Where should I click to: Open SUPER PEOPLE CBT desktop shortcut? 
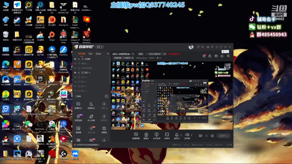point(63,8)
